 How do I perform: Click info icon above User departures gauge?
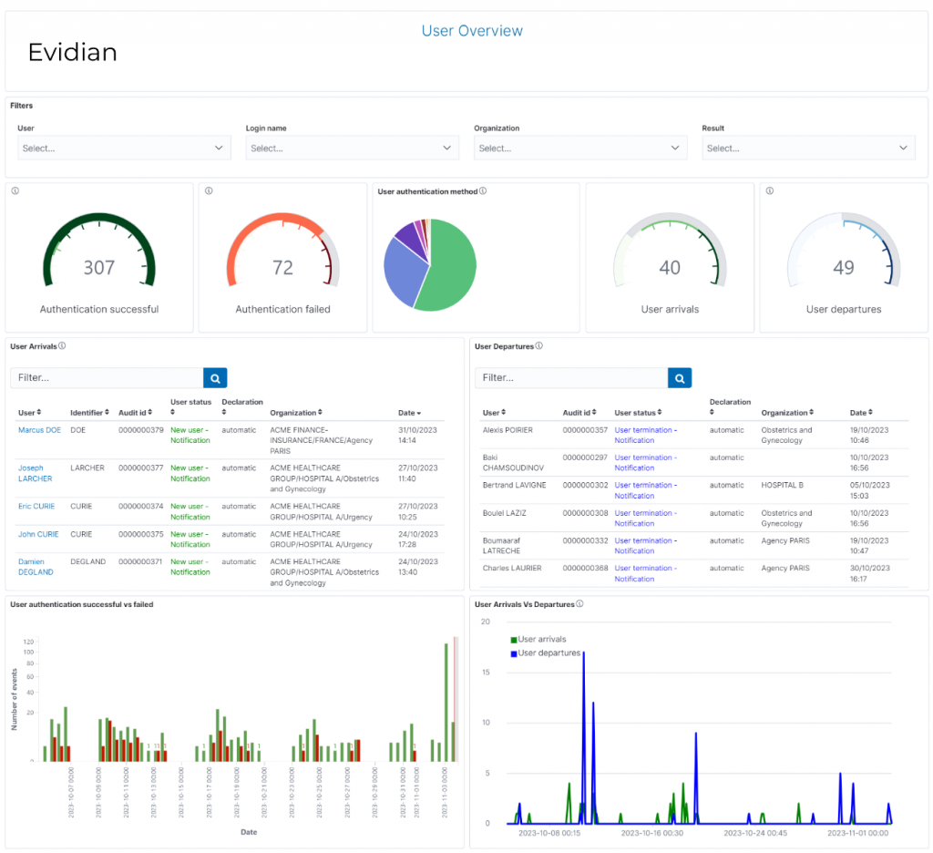coord(770,191)
